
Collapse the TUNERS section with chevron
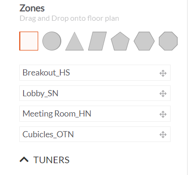click(24, 159)
